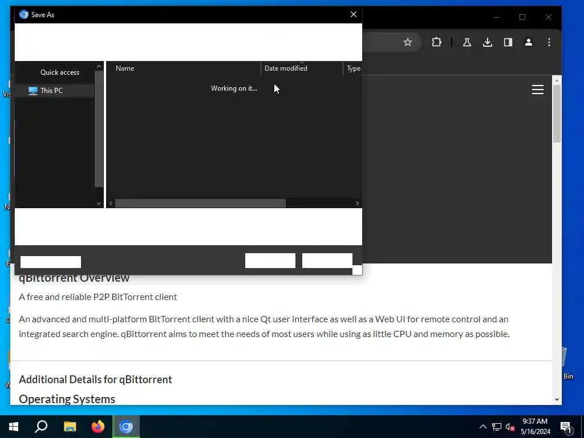This screenshot has width=584, height=438.
Task: Open the taskbar clock and date
Action: pos(535,427)
